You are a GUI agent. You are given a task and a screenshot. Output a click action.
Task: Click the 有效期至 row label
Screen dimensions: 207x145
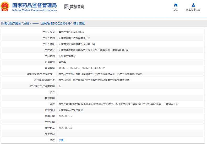click(50, 128)
